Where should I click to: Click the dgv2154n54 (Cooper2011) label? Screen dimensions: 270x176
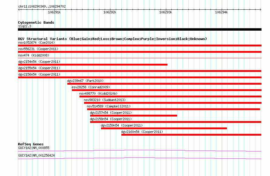(x=39, y=62)
